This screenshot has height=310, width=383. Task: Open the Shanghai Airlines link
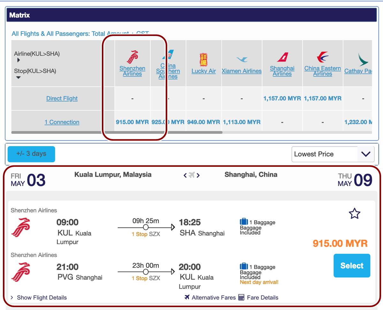pos(282,71)
